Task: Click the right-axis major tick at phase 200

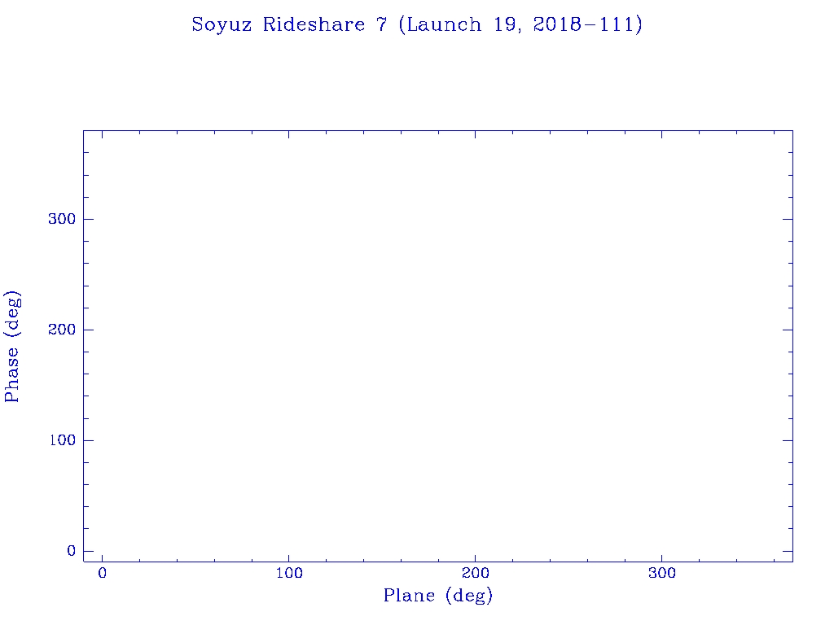Action: point(787,330)
